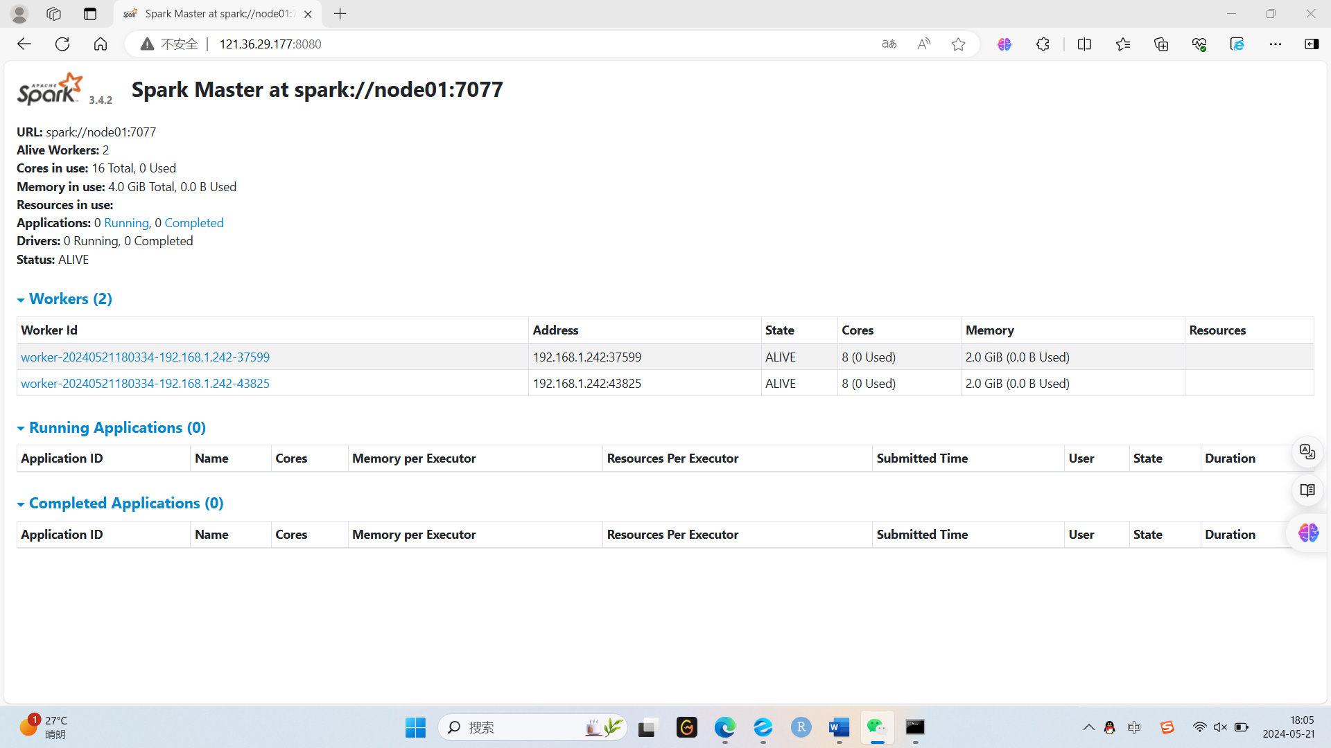Open the volume control in system tray
The image size is (1331, 748).
(1220, 727)
